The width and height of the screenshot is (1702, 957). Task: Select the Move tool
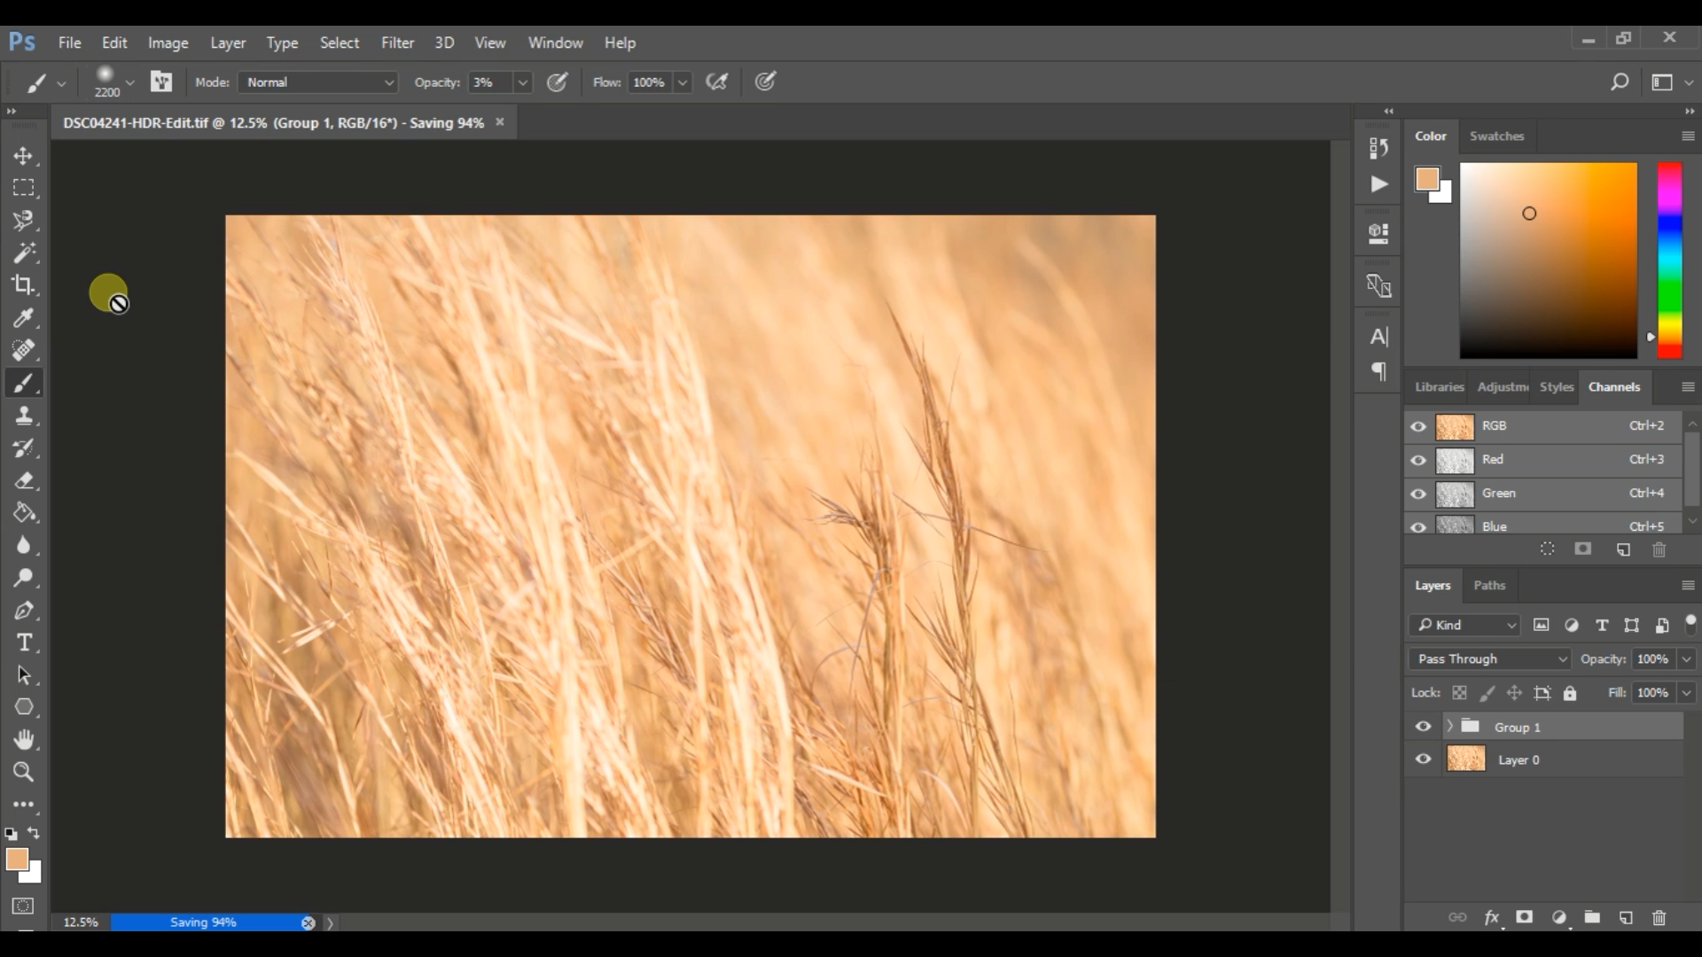click(x=23, y=154)
